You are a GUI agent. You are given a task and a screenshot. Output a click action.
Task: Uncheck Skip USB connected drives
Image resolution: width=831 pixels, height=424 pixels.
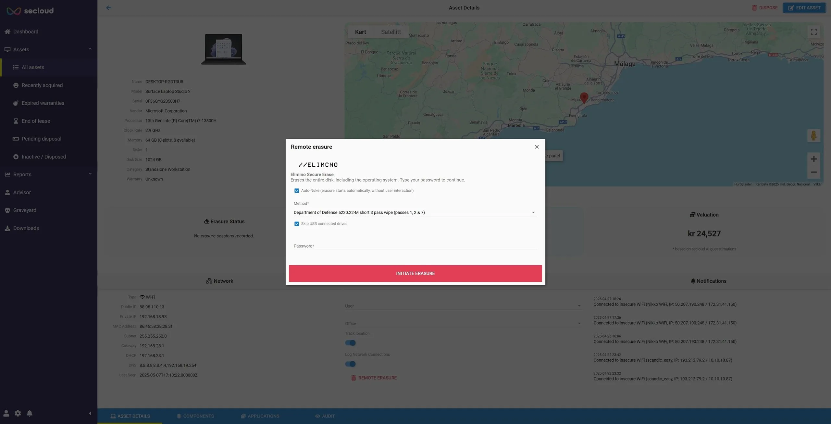(x=296, y=224)
